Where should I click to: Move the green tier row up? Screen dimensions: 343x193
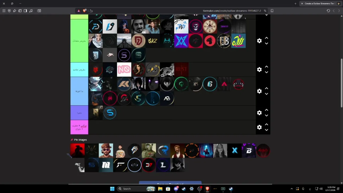point(266,38)
